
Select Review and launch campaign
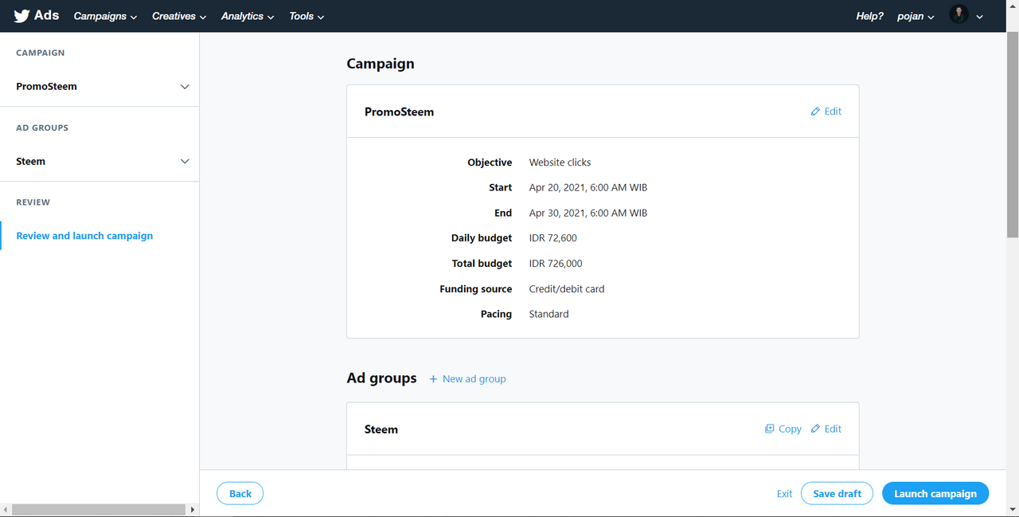84,236
